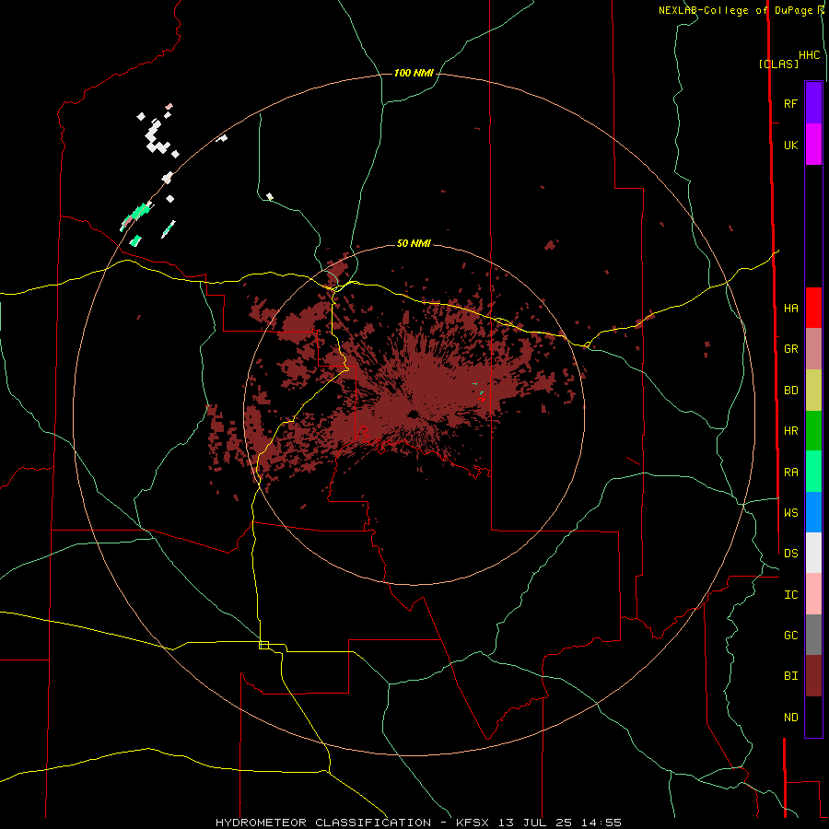This screenshot has width=829, height=829.
Task: Click the 50 NMI range ring label
Action: pos(414,243)
